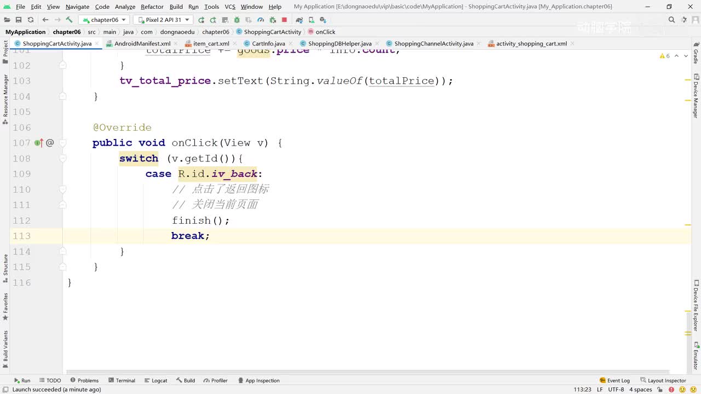Collapse the onClick method fold at line 107

pos(62,143)
